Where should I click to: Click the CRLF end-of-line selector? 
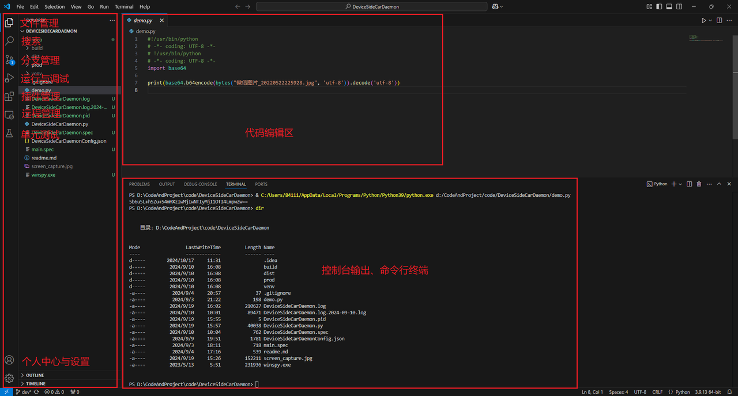(x=657, y=392)
